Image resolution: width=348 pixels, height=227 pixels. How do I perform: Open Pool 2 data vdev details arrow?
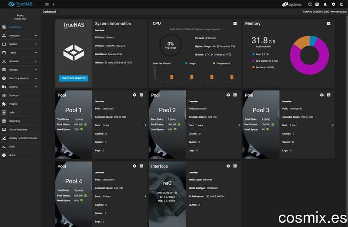[x=239, y=125]
